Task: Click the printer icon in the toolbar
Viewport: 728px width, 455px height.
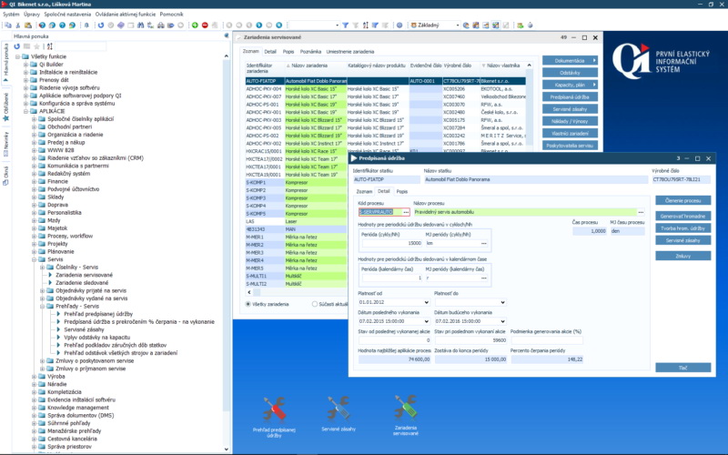Action: pyautogui.click(x=161, y=25)
